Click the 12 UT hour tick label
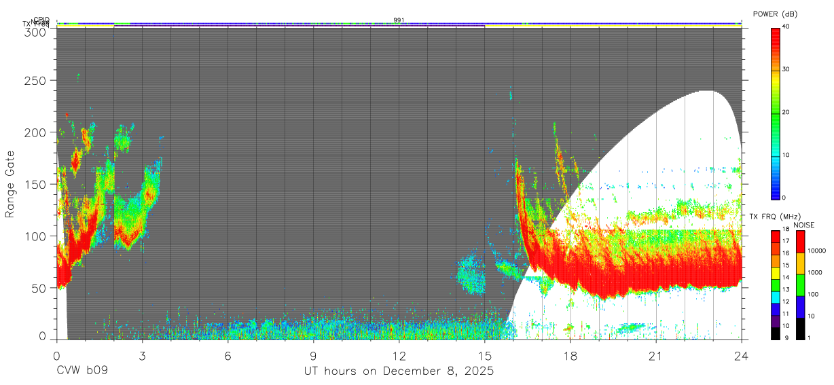 (399, 356)
